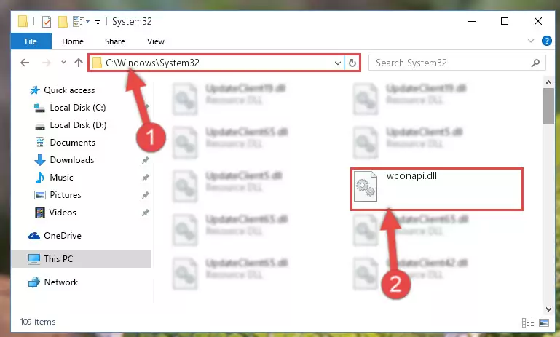The image size is (560, 337).
Task: Click the Back navigation arrow
Action: (x=25, y=63)
